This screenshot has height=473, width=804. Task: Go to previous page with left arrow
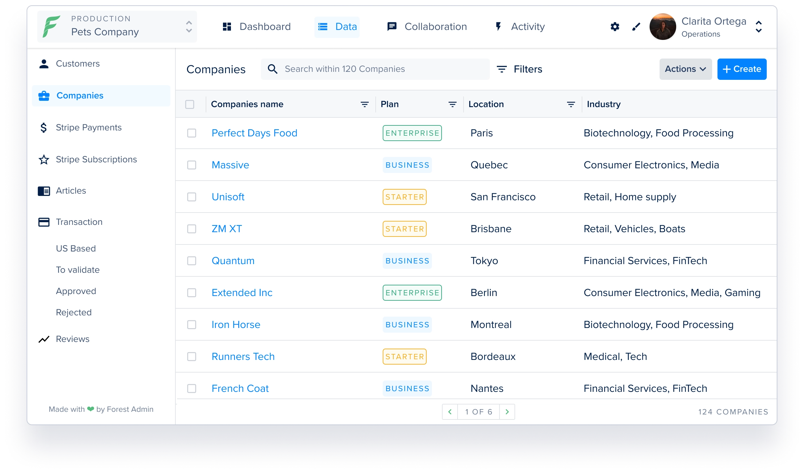pyautogui.click(x=450, y=412)
